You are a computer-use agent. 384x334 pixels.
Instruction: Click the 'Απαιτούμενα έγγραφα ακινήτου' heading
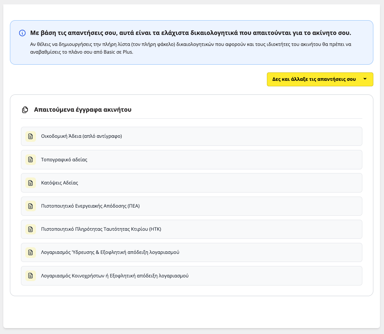tap(83, 109)
